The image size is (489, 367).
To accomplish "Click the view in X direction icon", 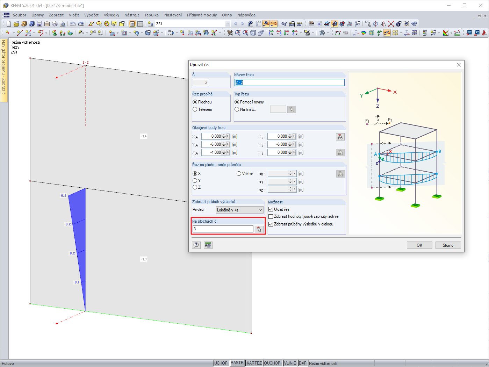I will coord(271,33).
